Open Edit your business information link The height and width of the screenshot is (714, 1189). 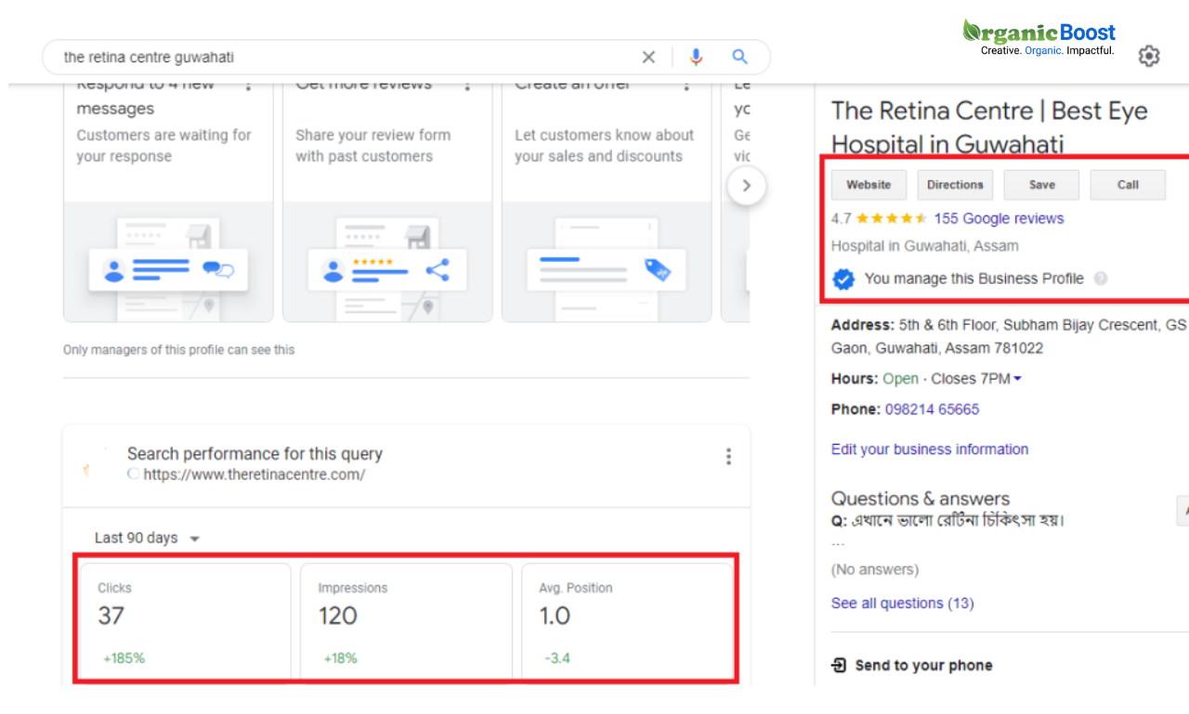929,449
